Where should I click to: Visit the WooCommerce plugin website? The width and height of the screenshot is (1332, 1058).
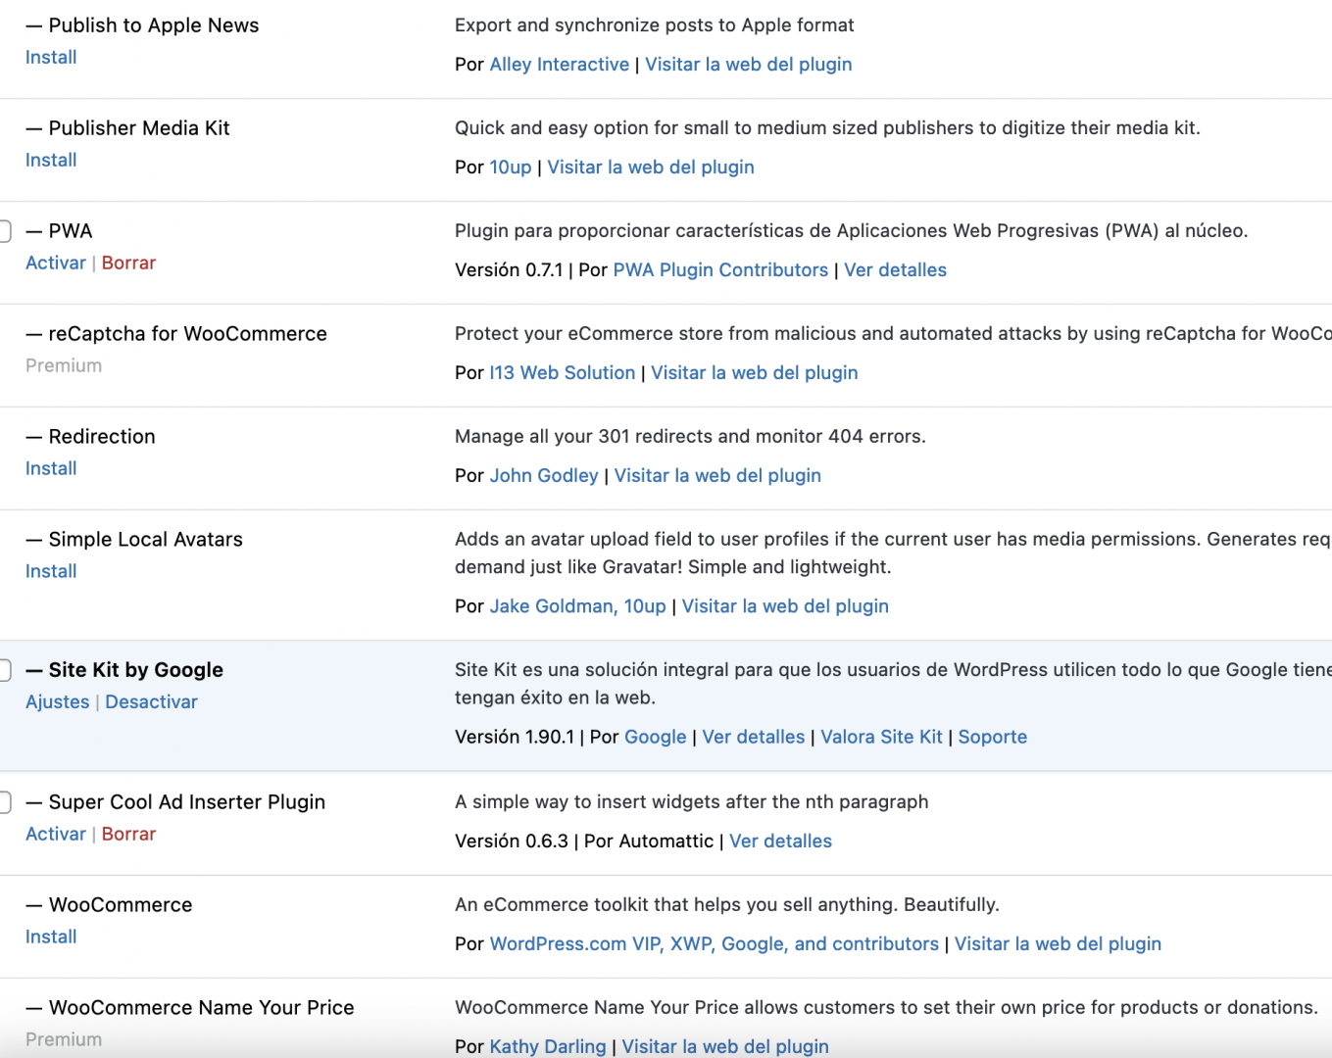coord(1059,943)
